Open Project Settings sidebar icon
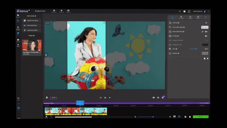The width and height of the screenshot is (227, 128). 18,28
